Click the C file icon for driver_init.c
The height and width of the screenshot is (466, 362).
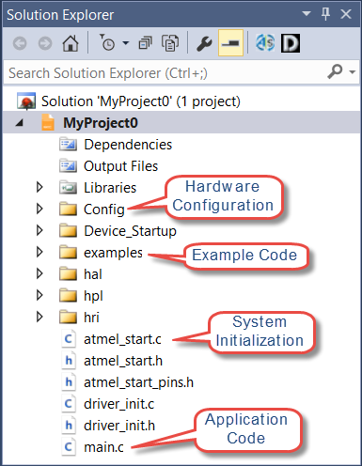click(69, 404)
